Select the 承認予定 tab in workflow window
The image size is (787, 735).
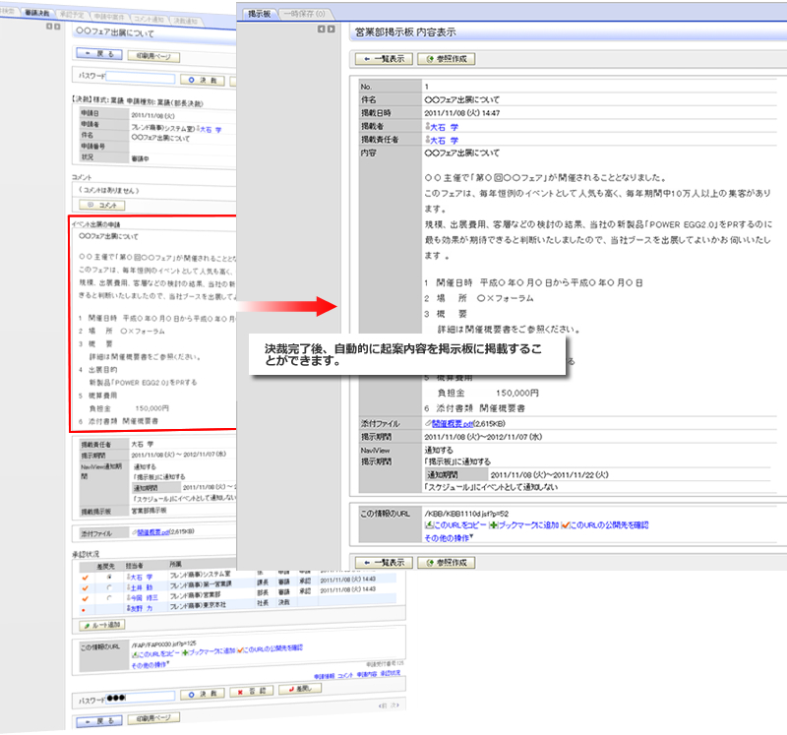(71, 15)
